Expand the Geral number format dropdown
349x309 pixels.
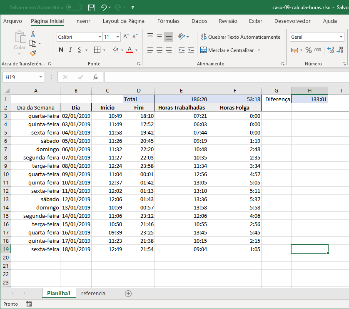342,37
